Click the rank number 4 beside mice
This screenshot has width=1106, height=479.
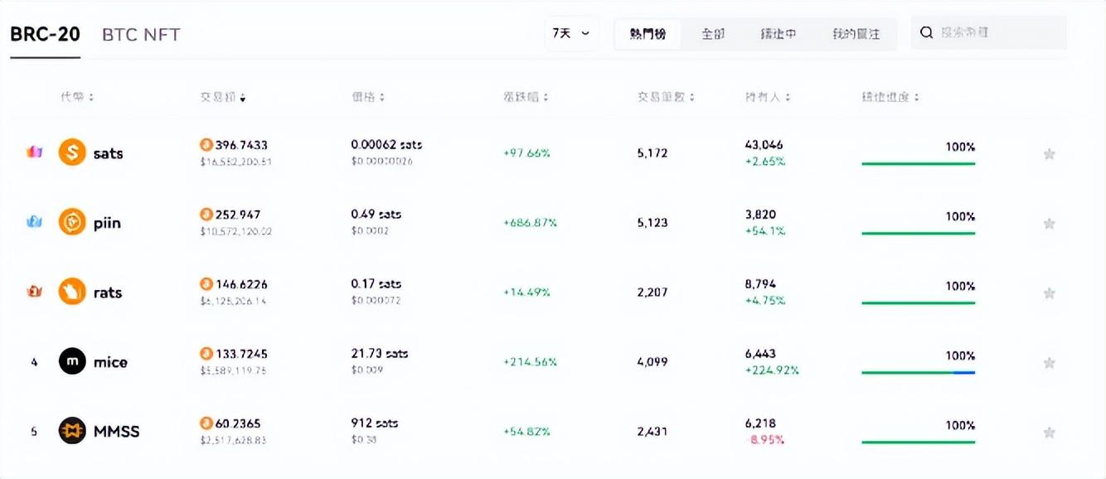34,362
